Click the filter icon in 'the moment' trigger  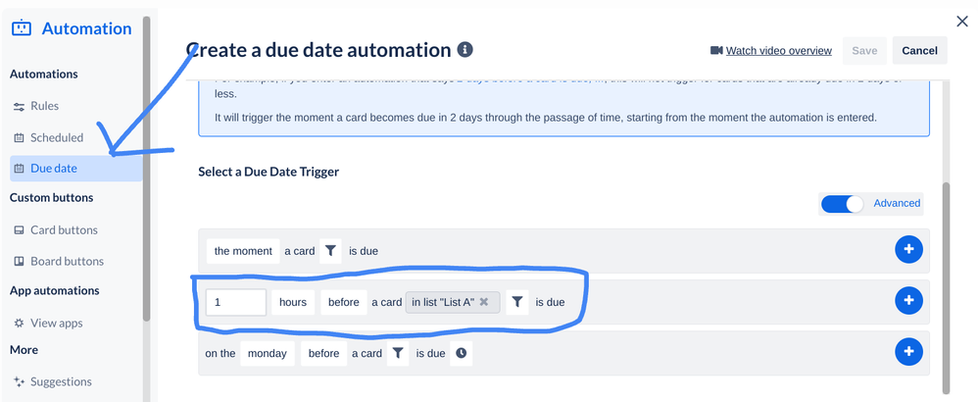click(330, 251)
